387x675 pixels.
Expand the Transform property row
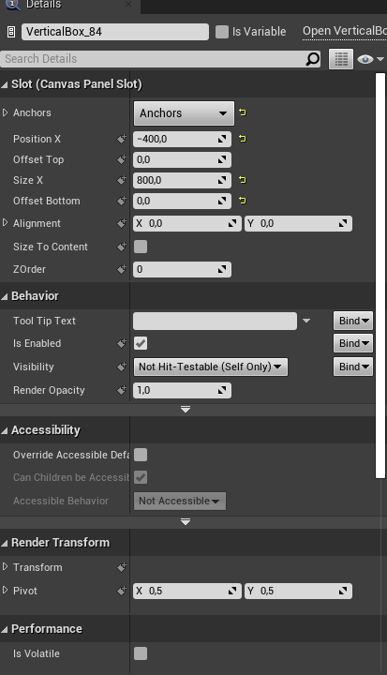6,567
